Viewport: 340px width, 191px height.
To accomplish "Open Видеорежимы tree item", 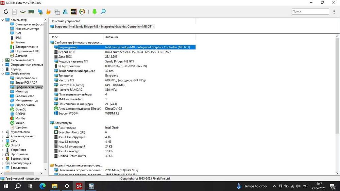I will tap(25, 105).
